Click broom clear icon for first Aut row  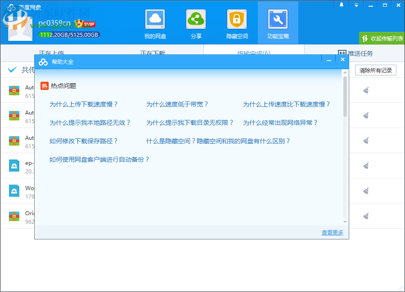(x=366, y=90)
